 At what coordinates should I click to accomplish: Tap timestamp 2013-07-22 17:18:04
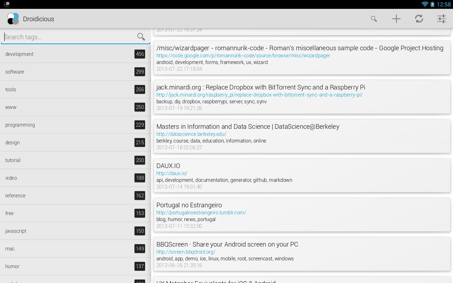click(x=179, y=69)
